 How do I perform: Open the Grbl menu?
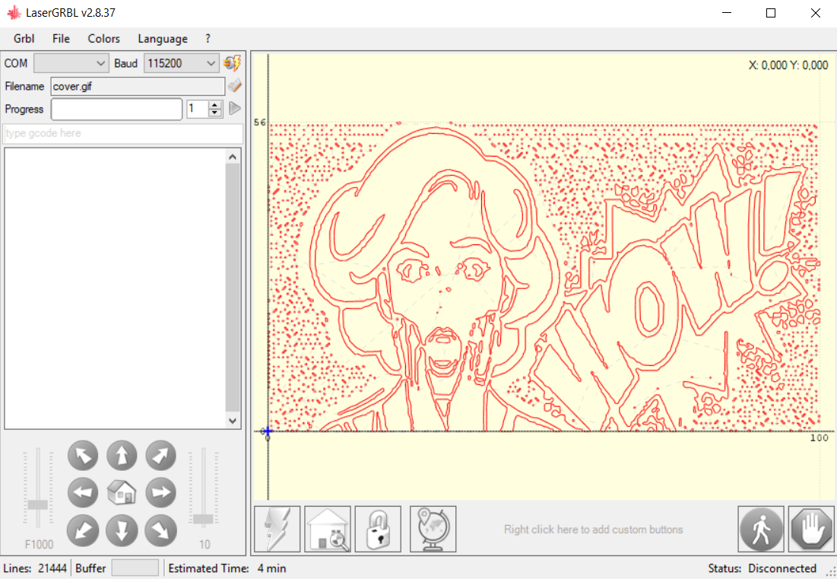[x=24, y=39]
